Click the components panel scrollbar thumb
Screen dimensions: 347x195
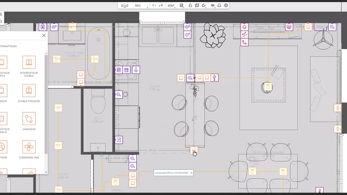coord(46,104)
